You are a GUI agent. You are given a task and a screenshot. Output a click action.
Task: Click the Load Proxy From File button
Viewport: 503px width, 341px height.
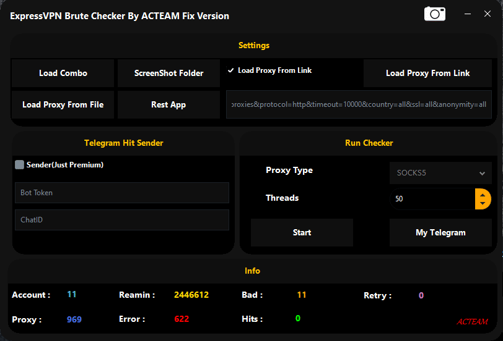[63, 104]
